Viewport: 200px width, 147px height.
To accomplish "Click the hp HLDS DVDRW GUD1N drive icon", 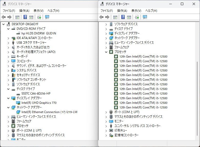I will click(18, 33).
